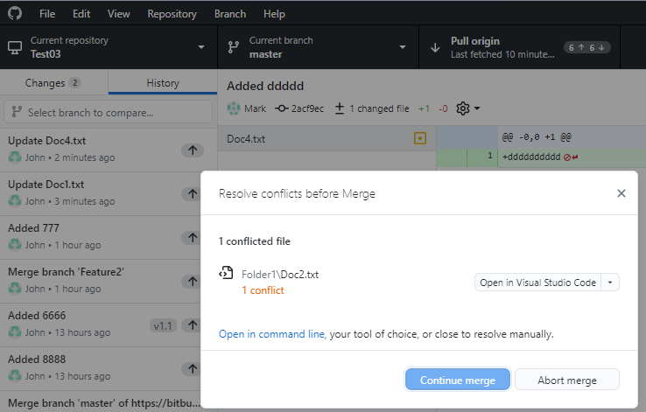Click the push arrow icon on Update Doc4.txt
The height and width of the screenshot is (412, 646).
193,150
